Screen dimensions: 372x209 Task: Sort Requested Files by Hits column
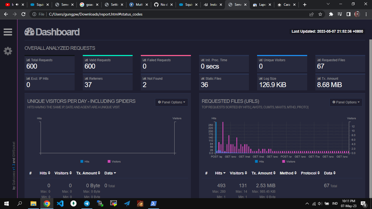coord(220,173)
